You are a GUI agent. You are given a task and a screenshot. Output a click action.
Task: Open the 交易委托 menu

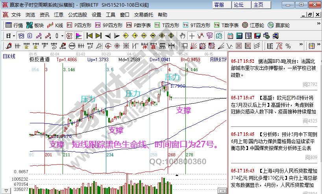[144, 15]
